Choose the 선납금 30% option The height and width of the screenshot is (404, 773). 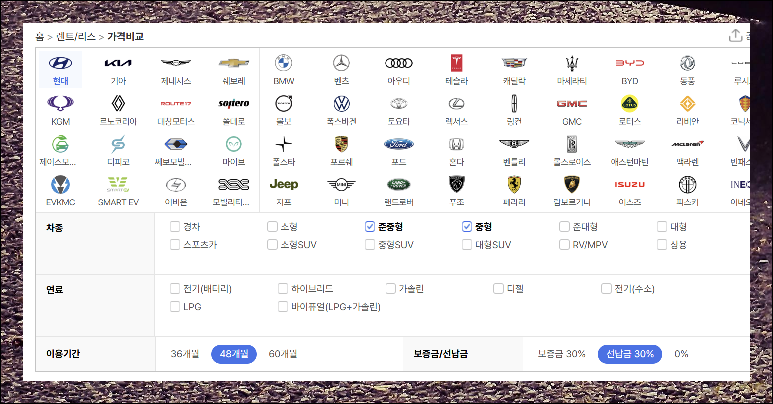(630, 354)
